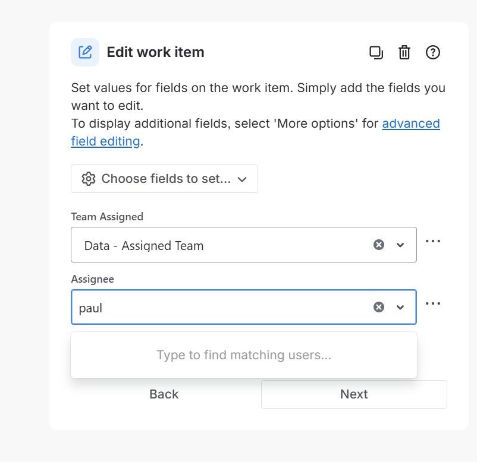Open help via question mark icon
Viewport: 477px width, 462px height.
[433, 52]
